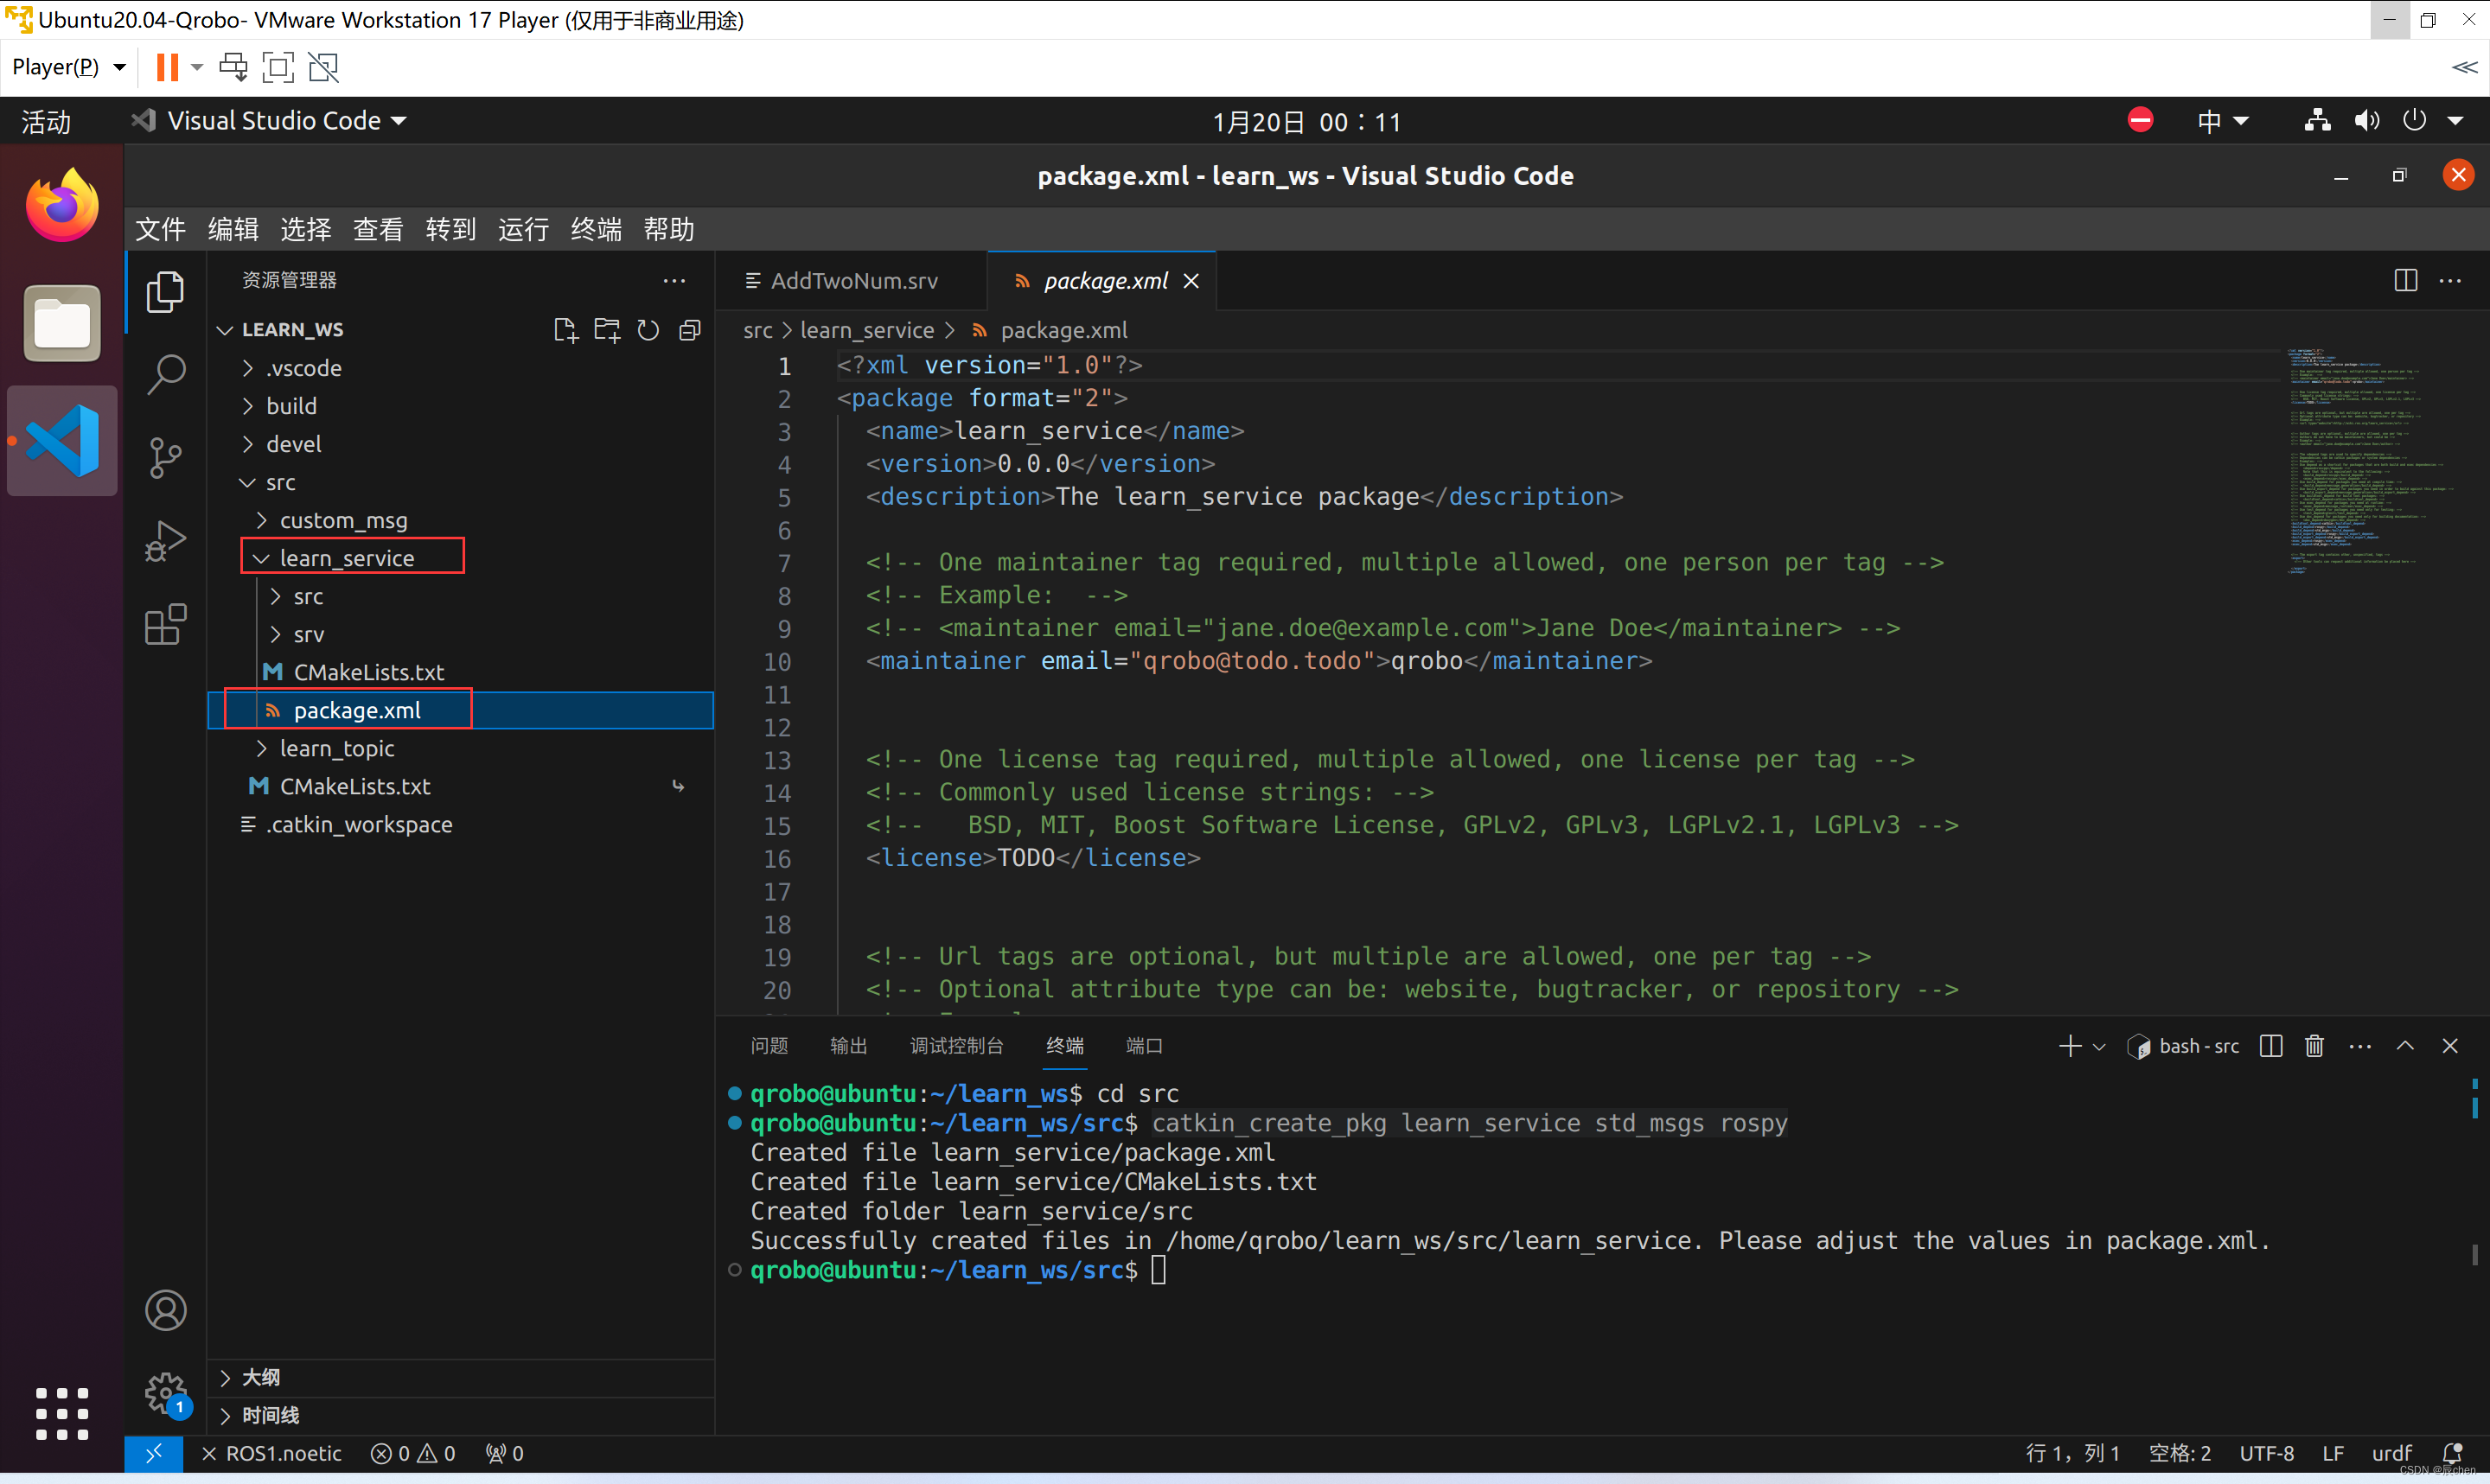Screen dimensions: 2490x1484
Task: Expand the 大纲 outline section
Action: [460, 1377]
